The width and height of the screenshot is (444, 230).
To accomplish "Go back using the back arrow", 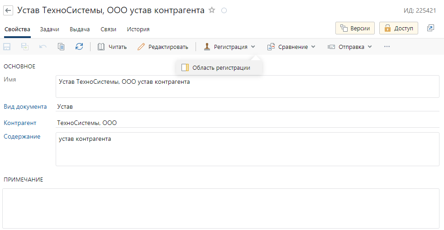I will (8, 11).
